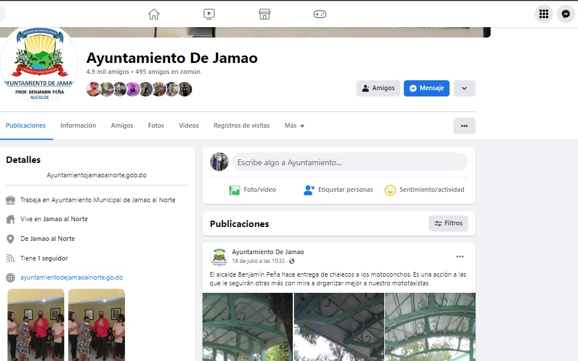This screenshot has width=578, height=361.
Task: Open the ayuntamientodejamaoalnorte.go.do website link
Action: tap(72, 277)
